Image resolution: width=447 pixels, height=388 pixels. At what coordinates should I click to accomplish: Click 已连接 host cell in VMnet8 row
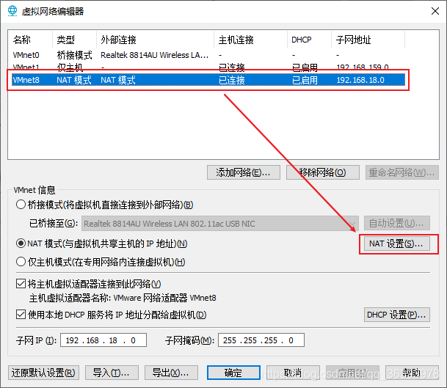(x=231, y=80)
